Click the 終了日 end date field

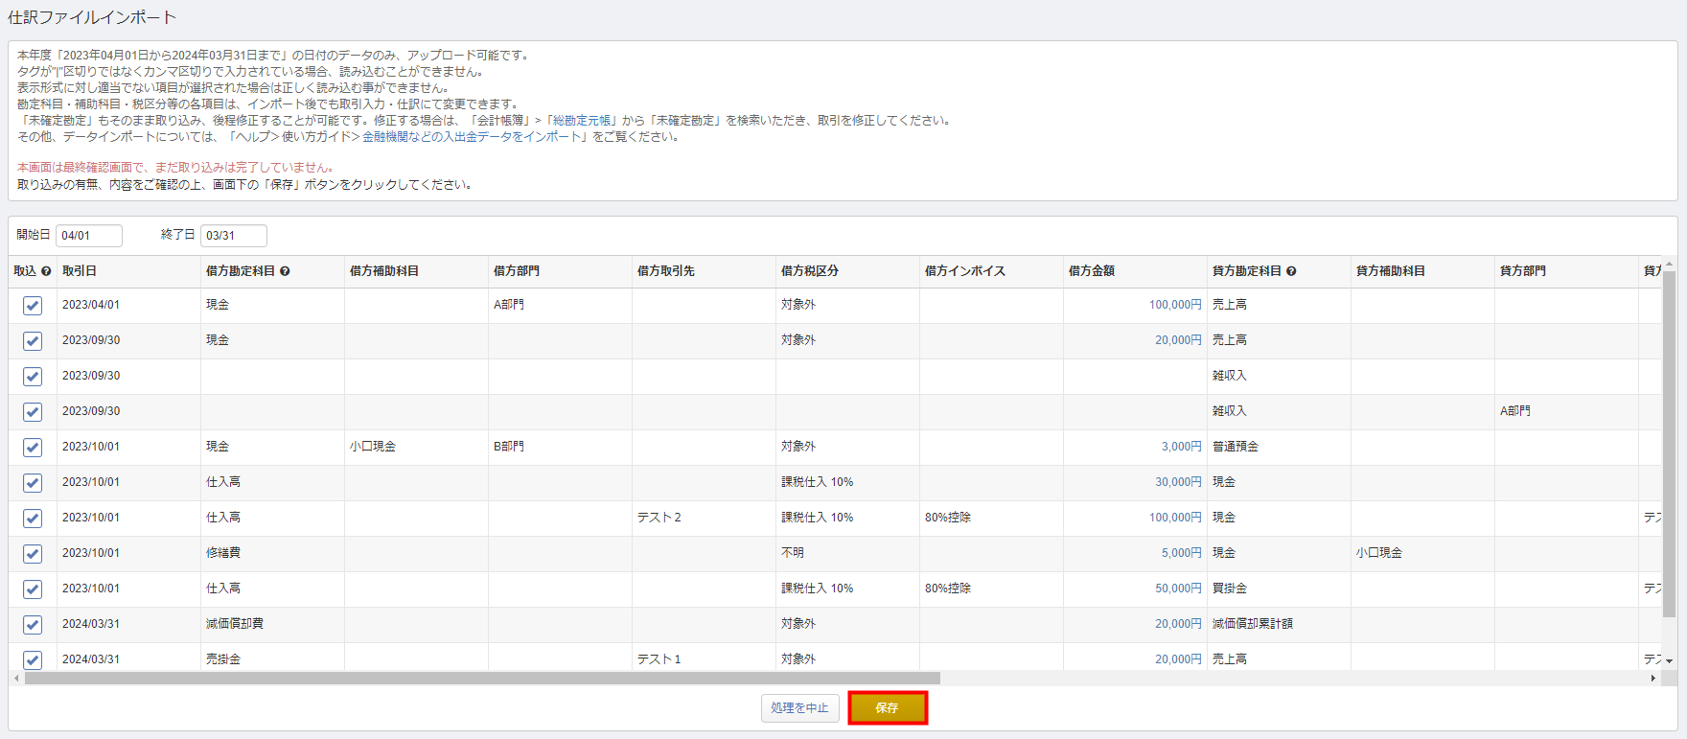pyautogui.click(x=234, y=236)
